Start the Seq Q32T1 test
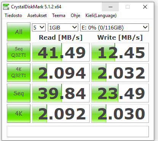Viewport: 158px width, 141px height. pyautogui.click(x=19, y=52)
